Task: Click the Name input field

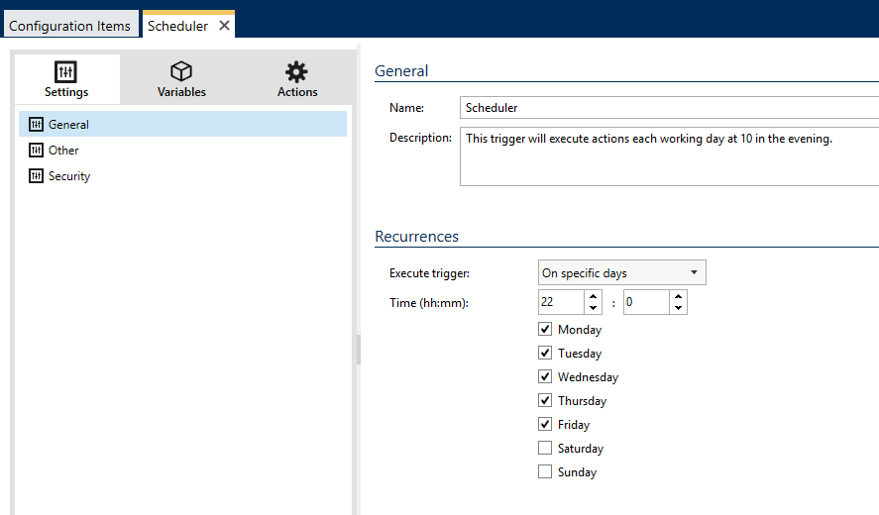Action: pos(669,108)
